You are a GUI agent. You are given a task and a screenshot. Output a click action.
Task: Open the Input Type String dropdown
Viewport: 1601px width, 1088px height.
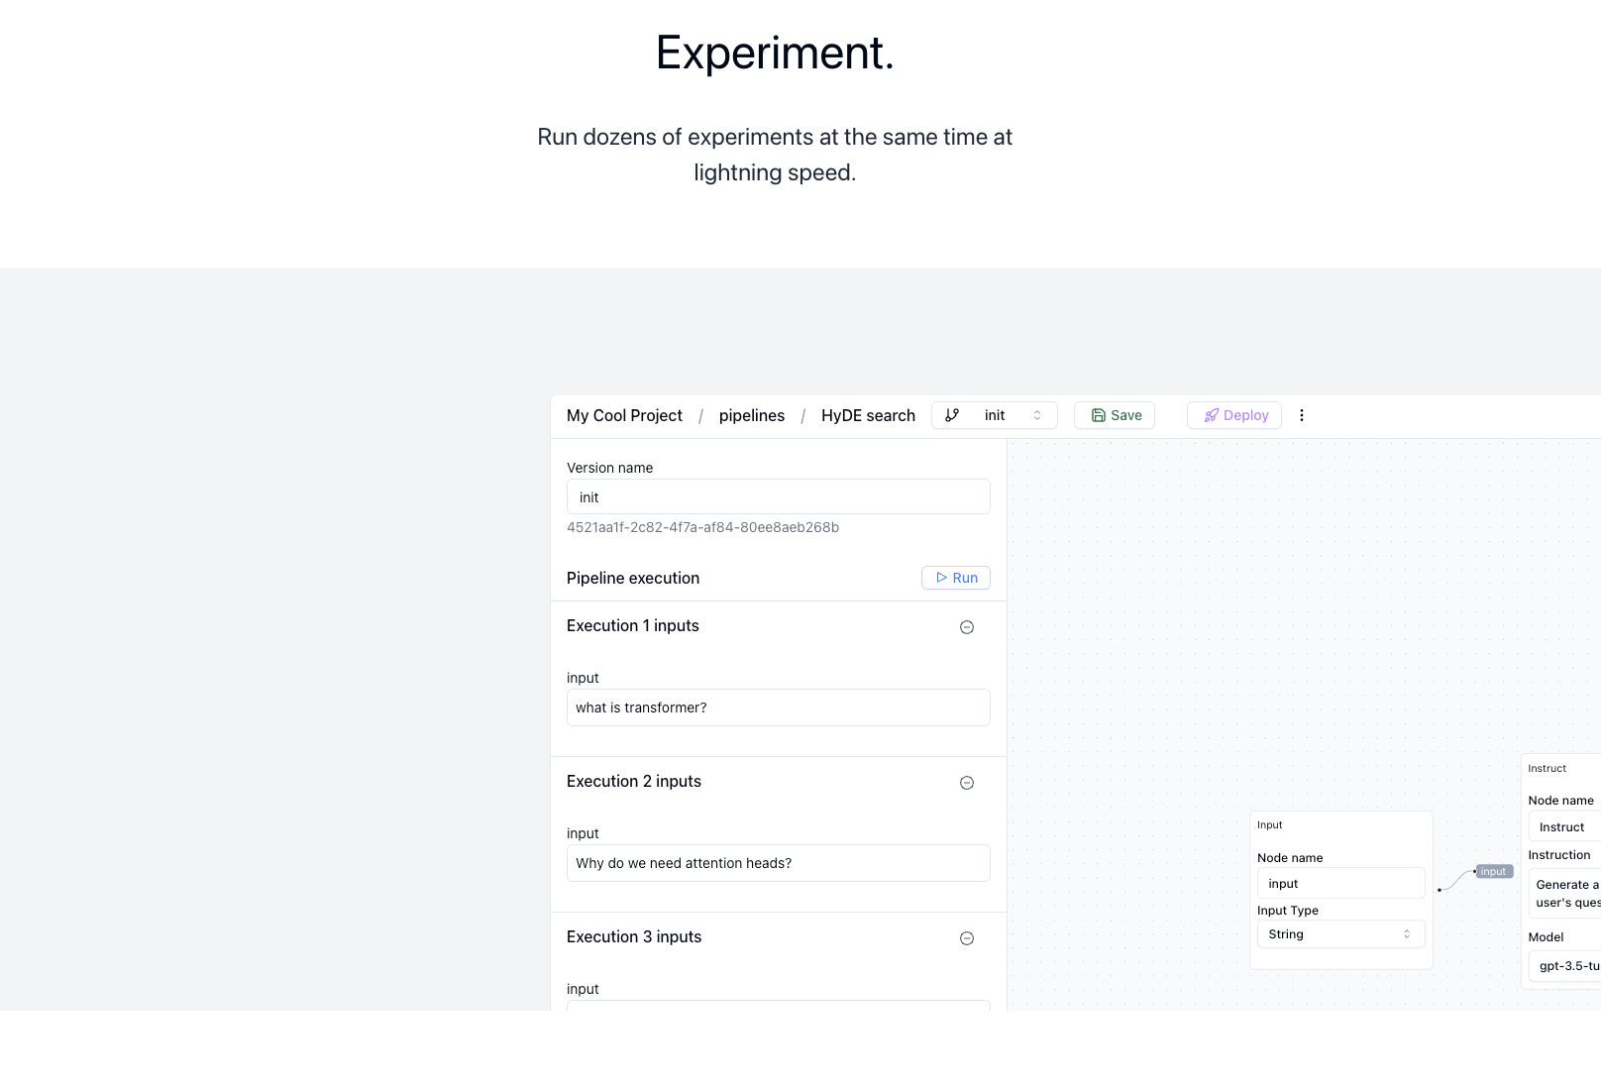(1340, 934)
